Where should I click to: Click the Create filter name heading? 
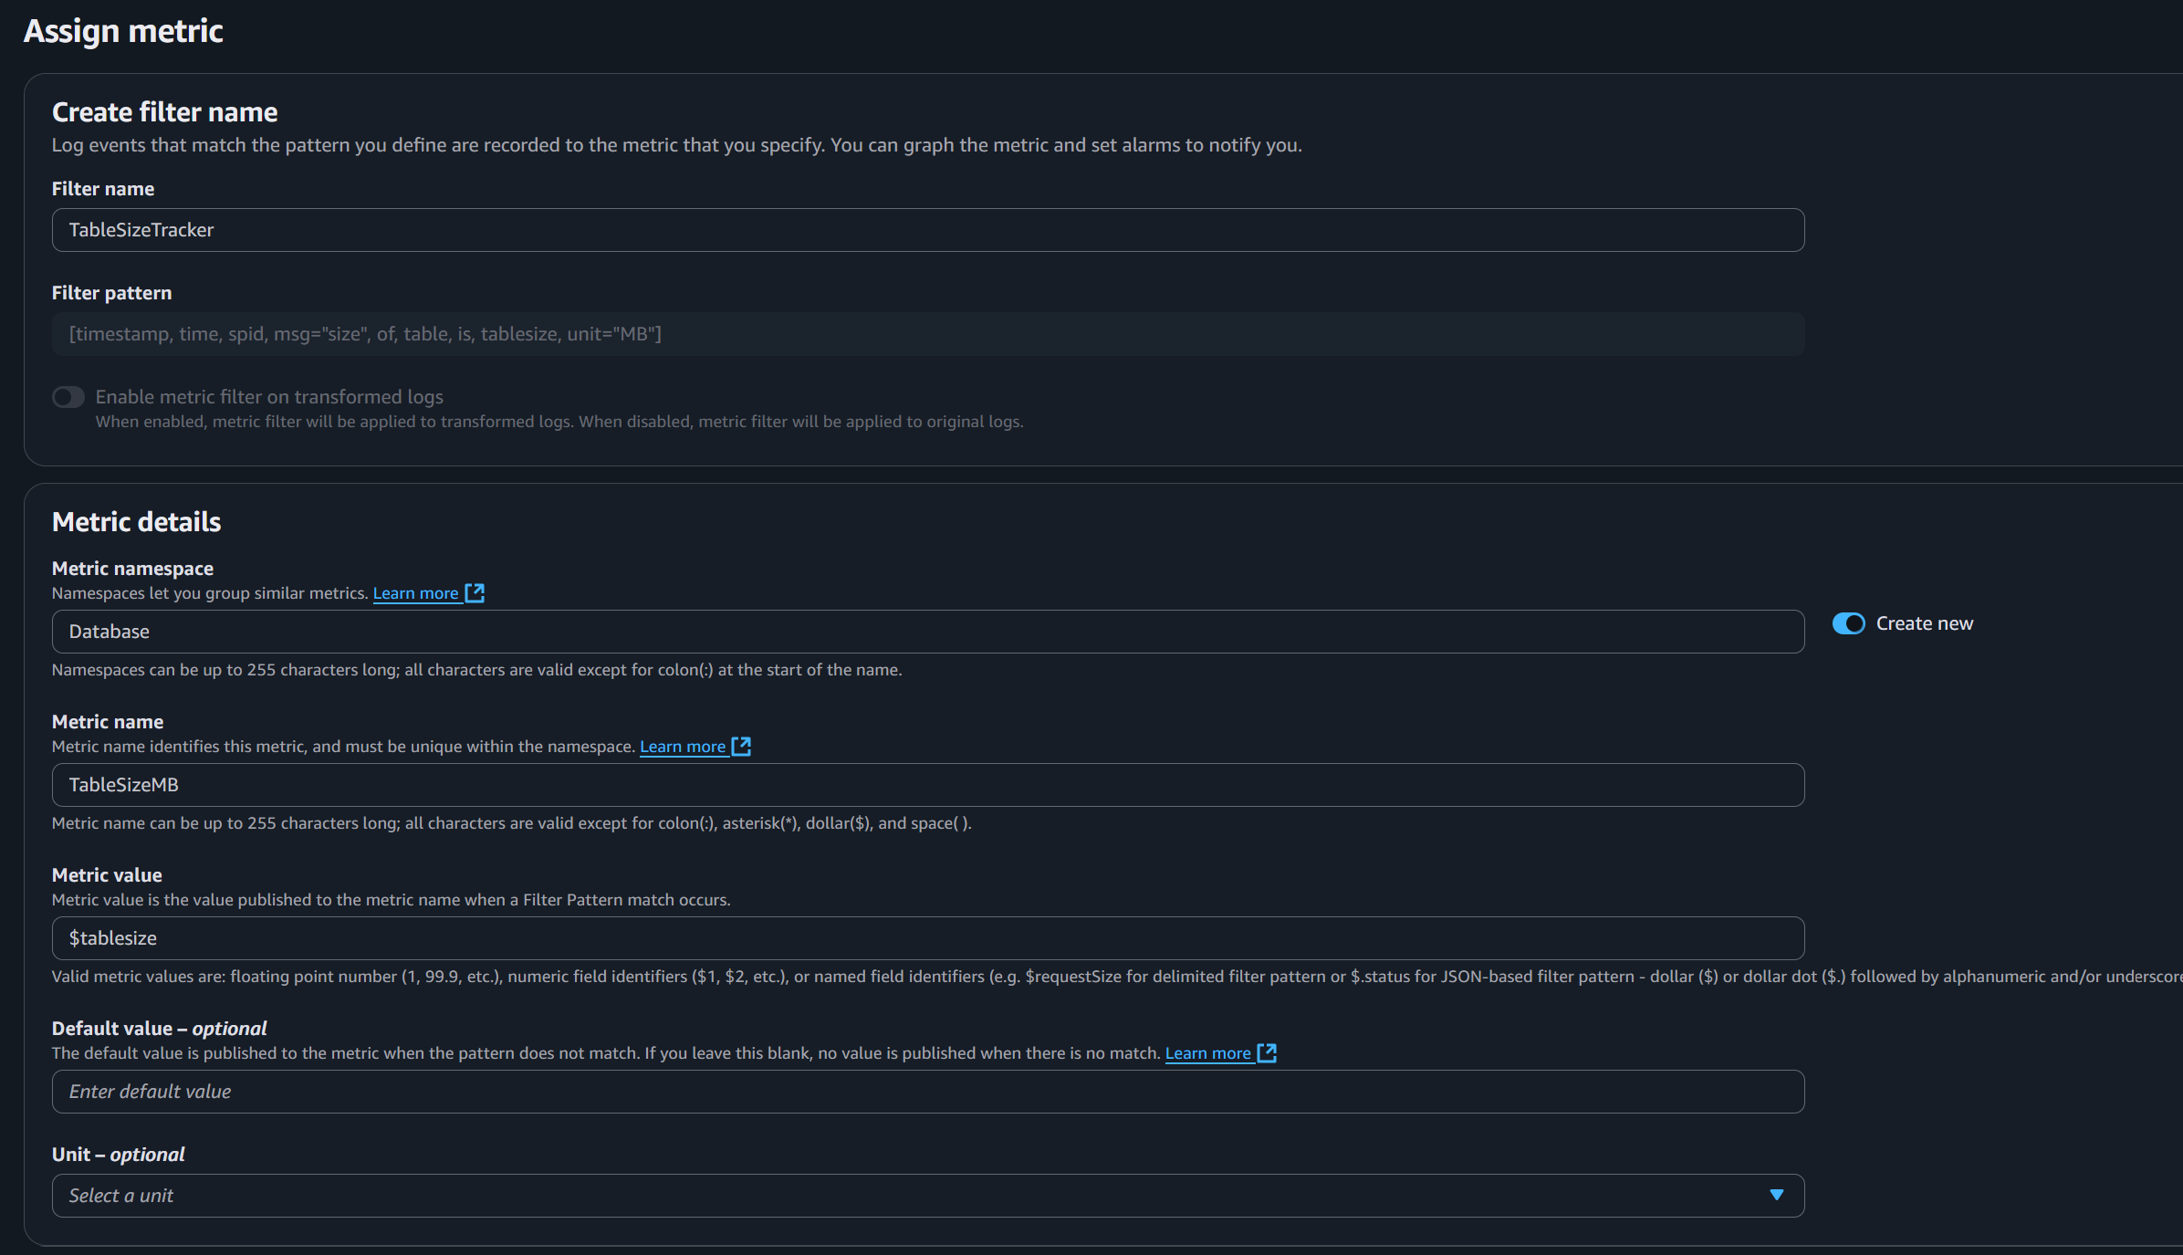pos(164,112)
